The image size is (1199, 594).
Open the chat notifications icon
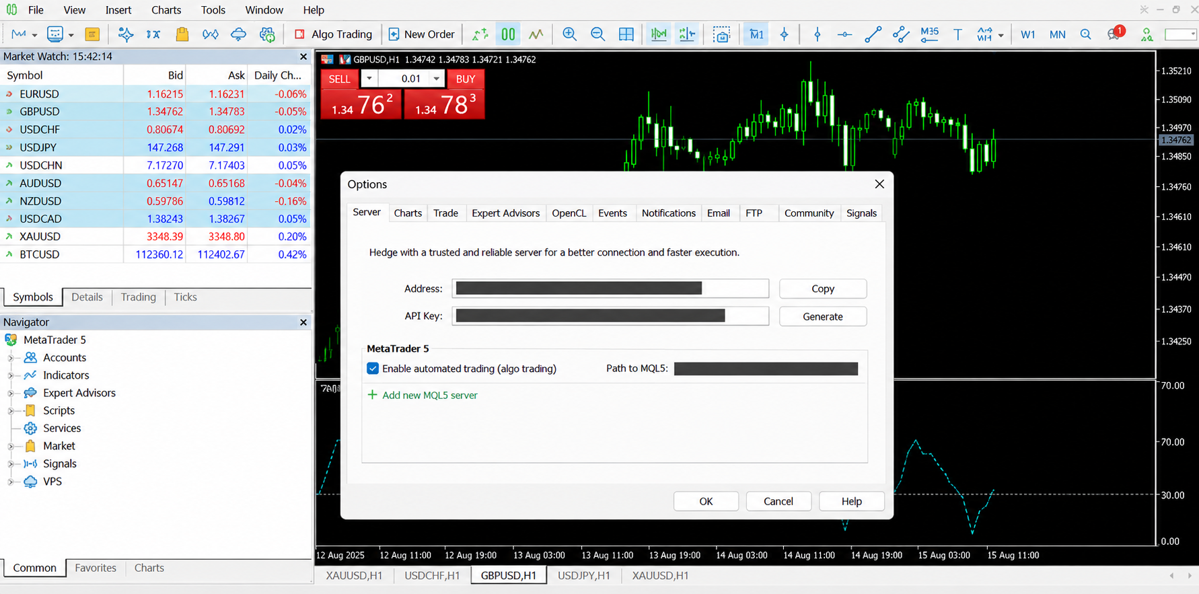[1115, 34]
